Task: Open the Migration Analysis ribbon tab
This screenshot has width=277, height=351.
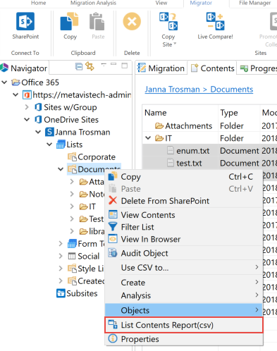Action: [93, 3]
